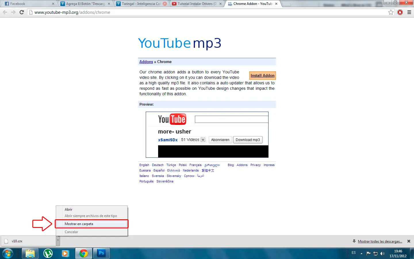Open a new tab button
414x259 pixels.
(x=286, y=4)
